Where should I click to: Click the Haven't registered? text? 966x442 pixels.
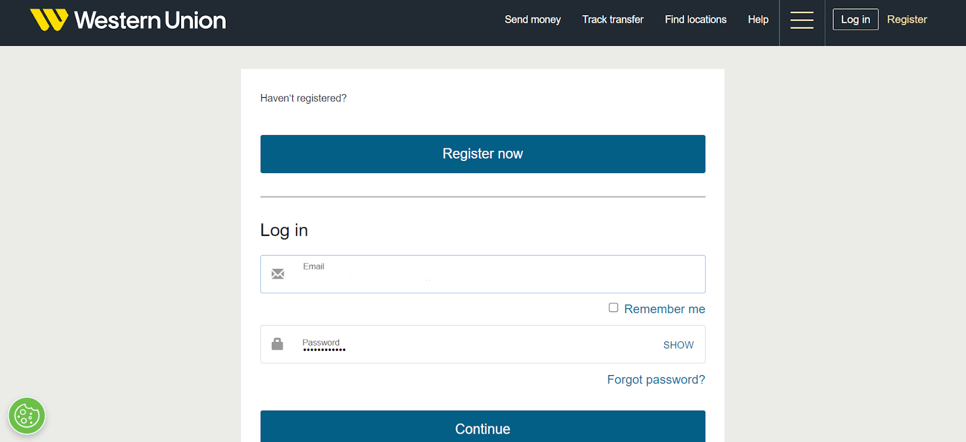pyautogui.click(x=303, y=98)
